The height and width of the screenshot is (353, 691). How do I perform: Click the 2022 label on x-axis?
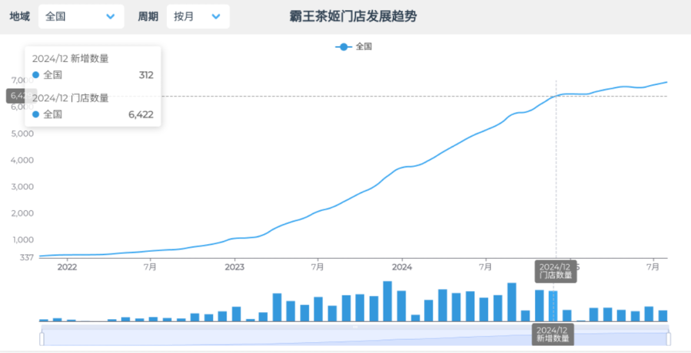pyautogui.click(x=67, y=267)
